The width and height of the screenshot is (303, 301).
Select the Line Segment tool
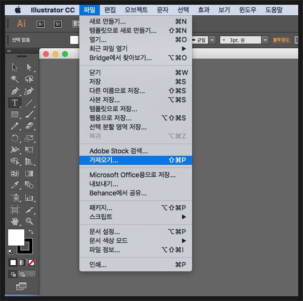pos(29,103)
